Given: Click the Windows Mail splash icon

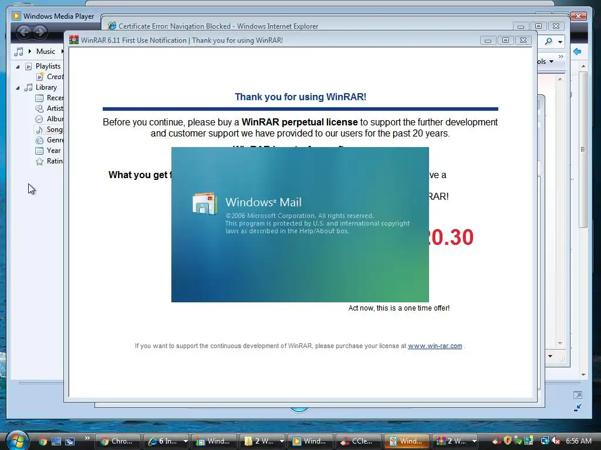Looking at the screenshot, I should point(205,203).
